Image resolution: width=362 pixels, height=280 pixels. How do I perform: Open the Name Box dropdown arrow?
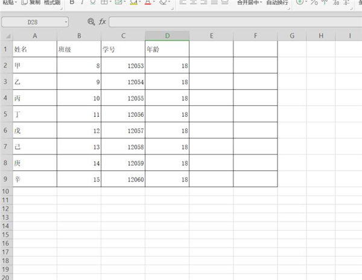(66, 22)
